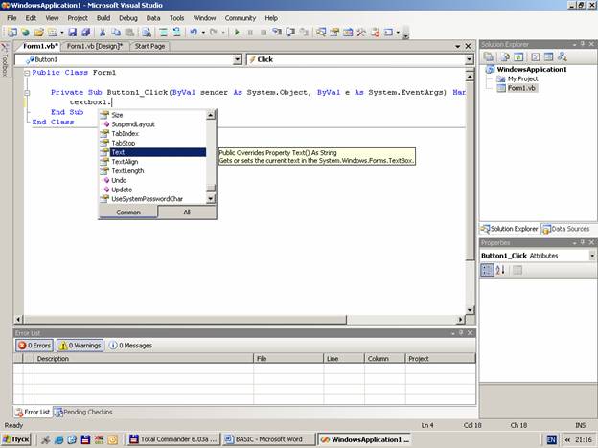Open the Debug menu
This screenshot has width=598, height=448.
pyautogui.click(x=128, y=18)
